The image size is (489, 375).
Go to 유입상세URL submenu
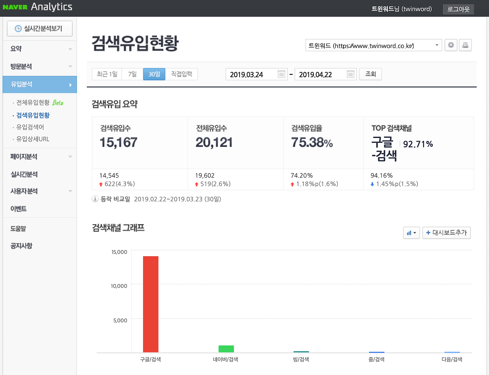[33, 139]
